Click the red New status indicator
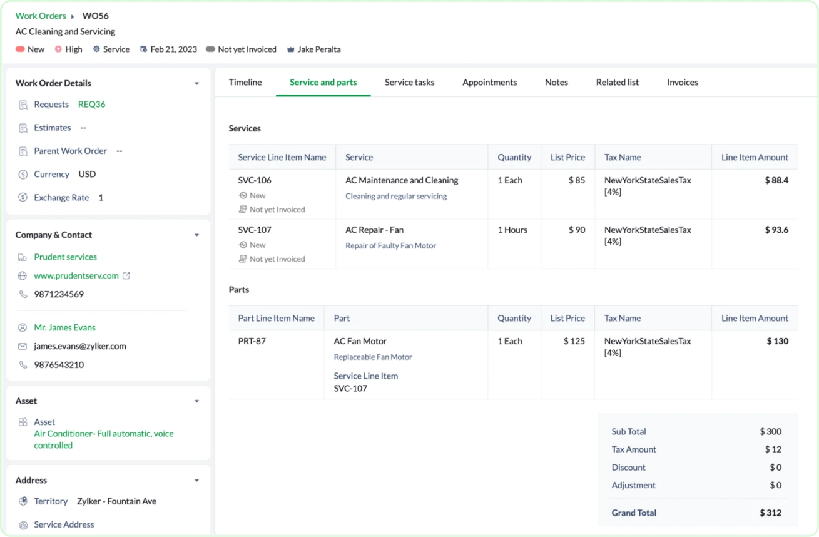Viewport: 819px width, 537px height. coord(20,49)
